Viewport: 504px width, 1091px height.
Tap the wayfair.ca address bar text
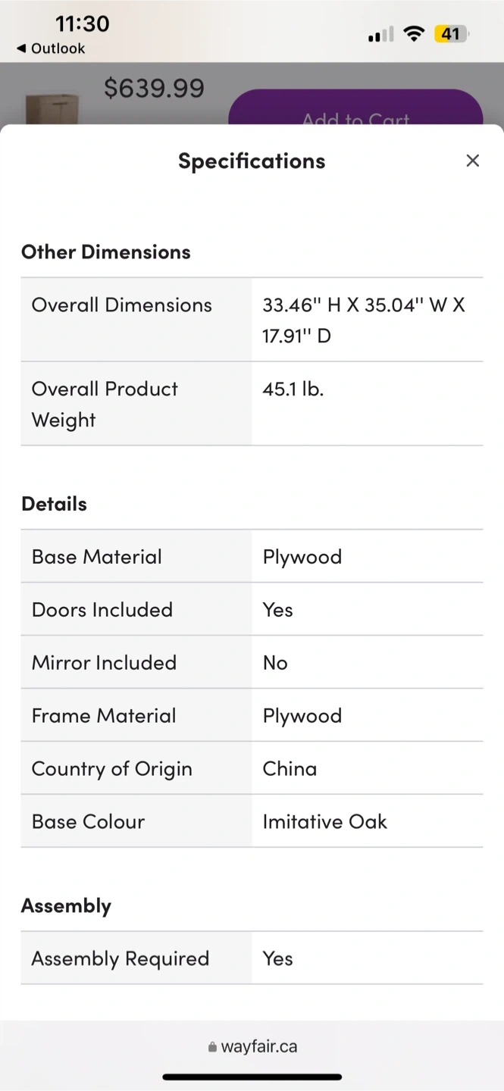[258, 1047]
